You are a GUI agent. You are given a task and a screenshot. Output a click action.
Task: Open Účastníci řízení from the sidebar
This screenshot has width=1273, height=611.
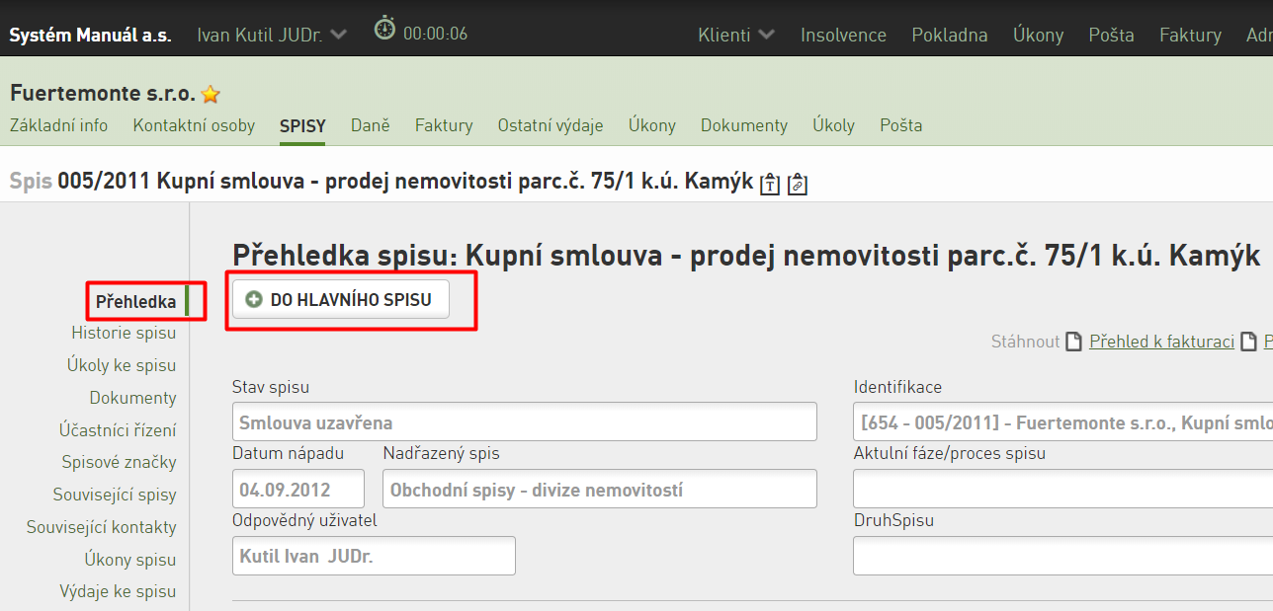pyautogui.click(x=118, y=430)
